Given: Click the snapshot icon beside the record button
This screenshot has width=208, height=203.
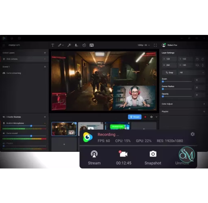Looking at the screenshot, I should tap(152, 117).
